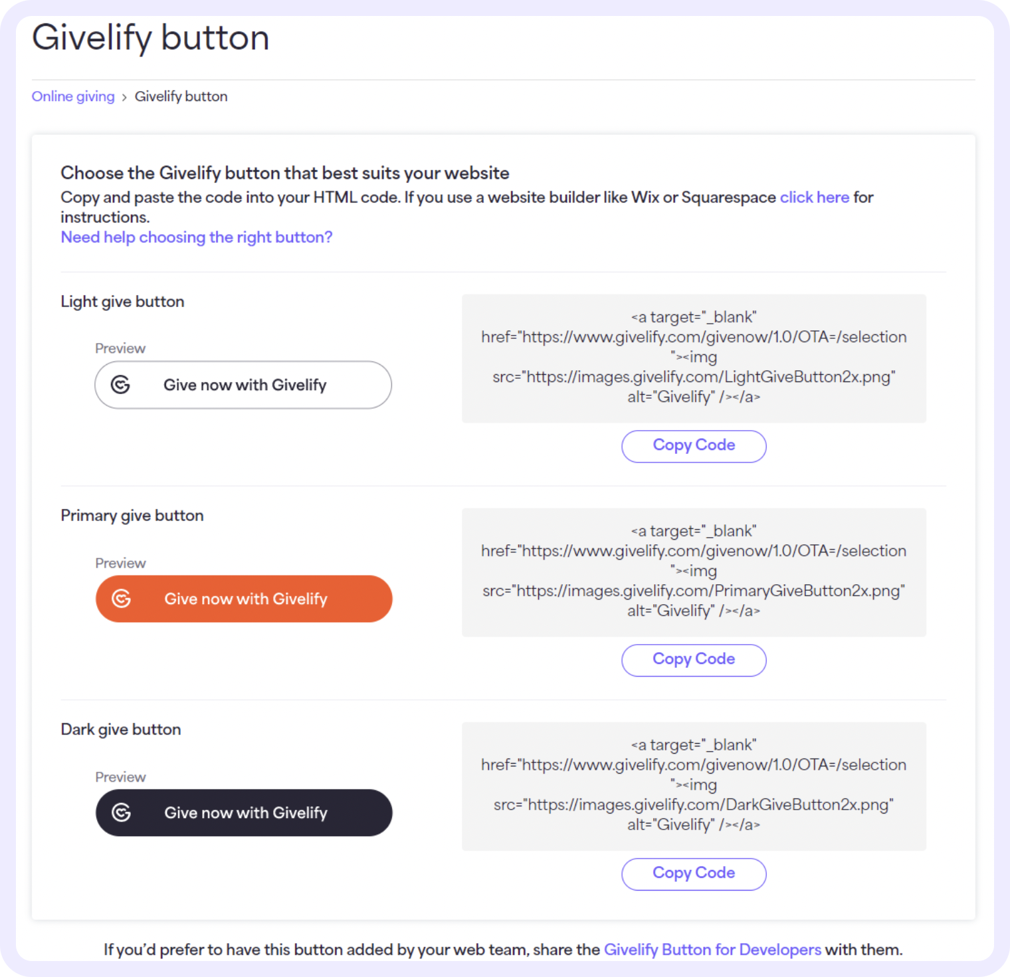Image resolution: width=1010 pixels, height=977 pixels.
Task: Copy Code for the Light give button
Action: 693,445
